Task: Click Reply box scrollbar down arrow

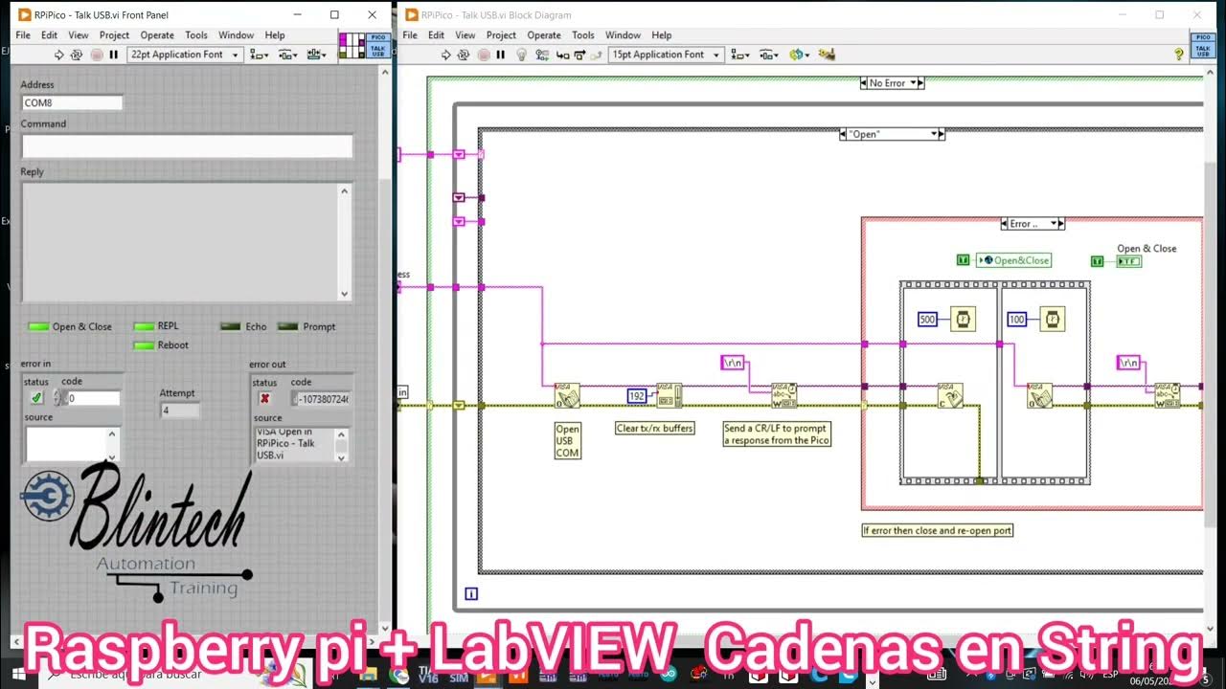Action: [x=345, y=295]
